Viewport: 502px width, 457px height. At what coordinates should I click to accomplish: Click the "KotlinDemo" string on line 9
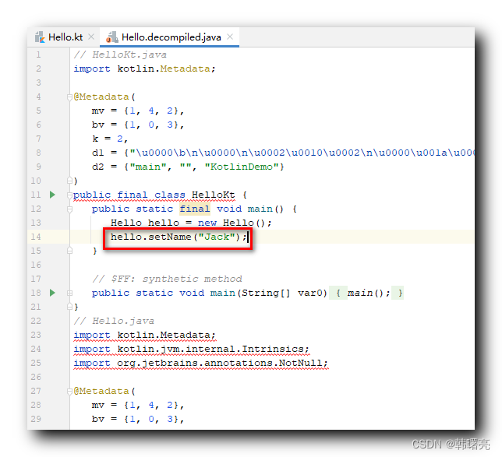pos(242,167)
